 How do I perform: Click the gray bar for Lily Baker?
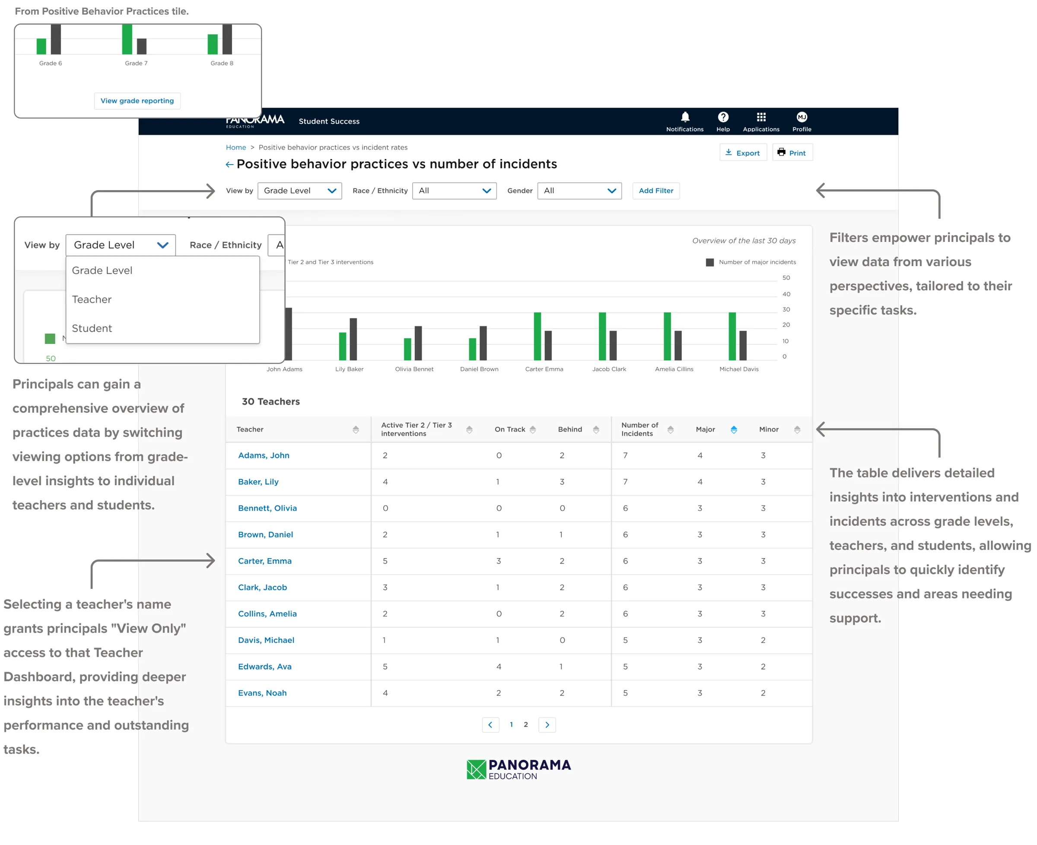[353, 339]
